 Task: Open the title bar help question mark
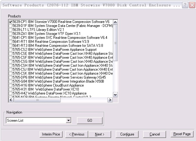[185, 5]
